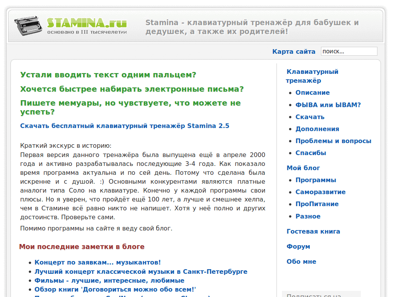Click heading Пишете мемуары, но чувствуете
The width and height of the screenshot is (396, 297).
coord(130,108)
